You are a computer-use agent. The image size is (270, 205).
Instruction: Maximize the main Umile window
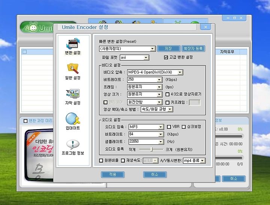pyautogui.click(x=234, y=18)
